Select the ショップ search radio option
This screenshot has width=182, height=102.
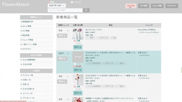pyautogui.click(x=72, y=2)
